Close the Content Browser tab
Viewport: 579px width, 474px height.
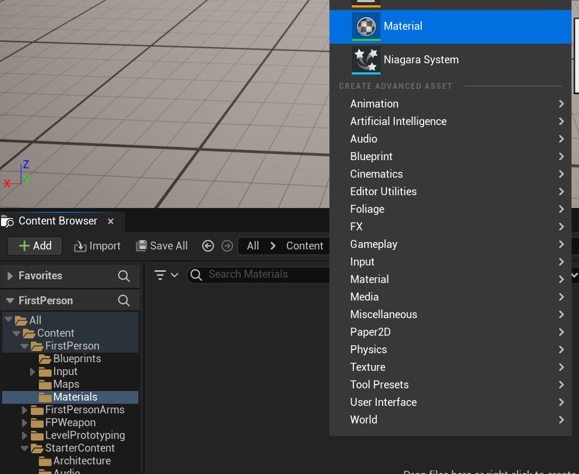click(x=110, y=221)
